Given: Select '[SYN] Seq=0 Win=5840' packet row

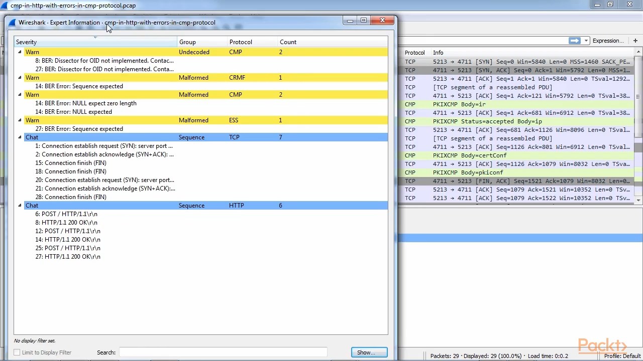Looking at the screenshot, I should pos(516,62).
